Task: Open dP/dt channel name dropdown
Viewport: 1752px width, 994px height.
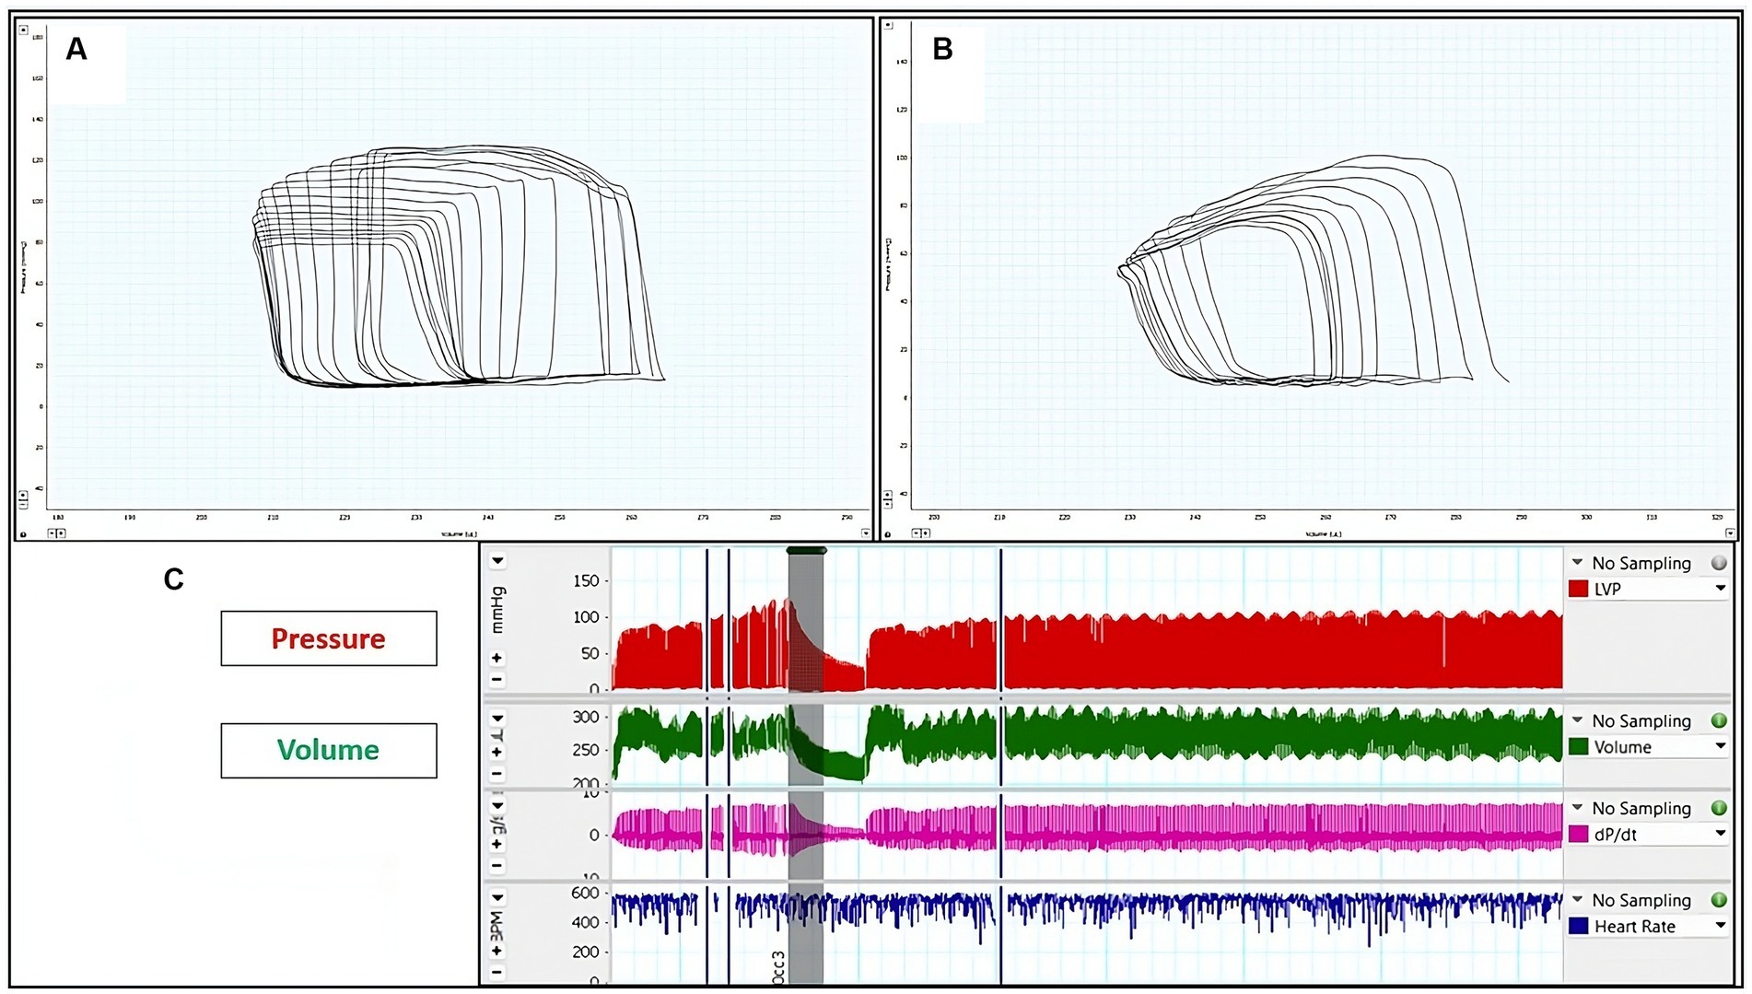Action: [x=1720, y=834]
